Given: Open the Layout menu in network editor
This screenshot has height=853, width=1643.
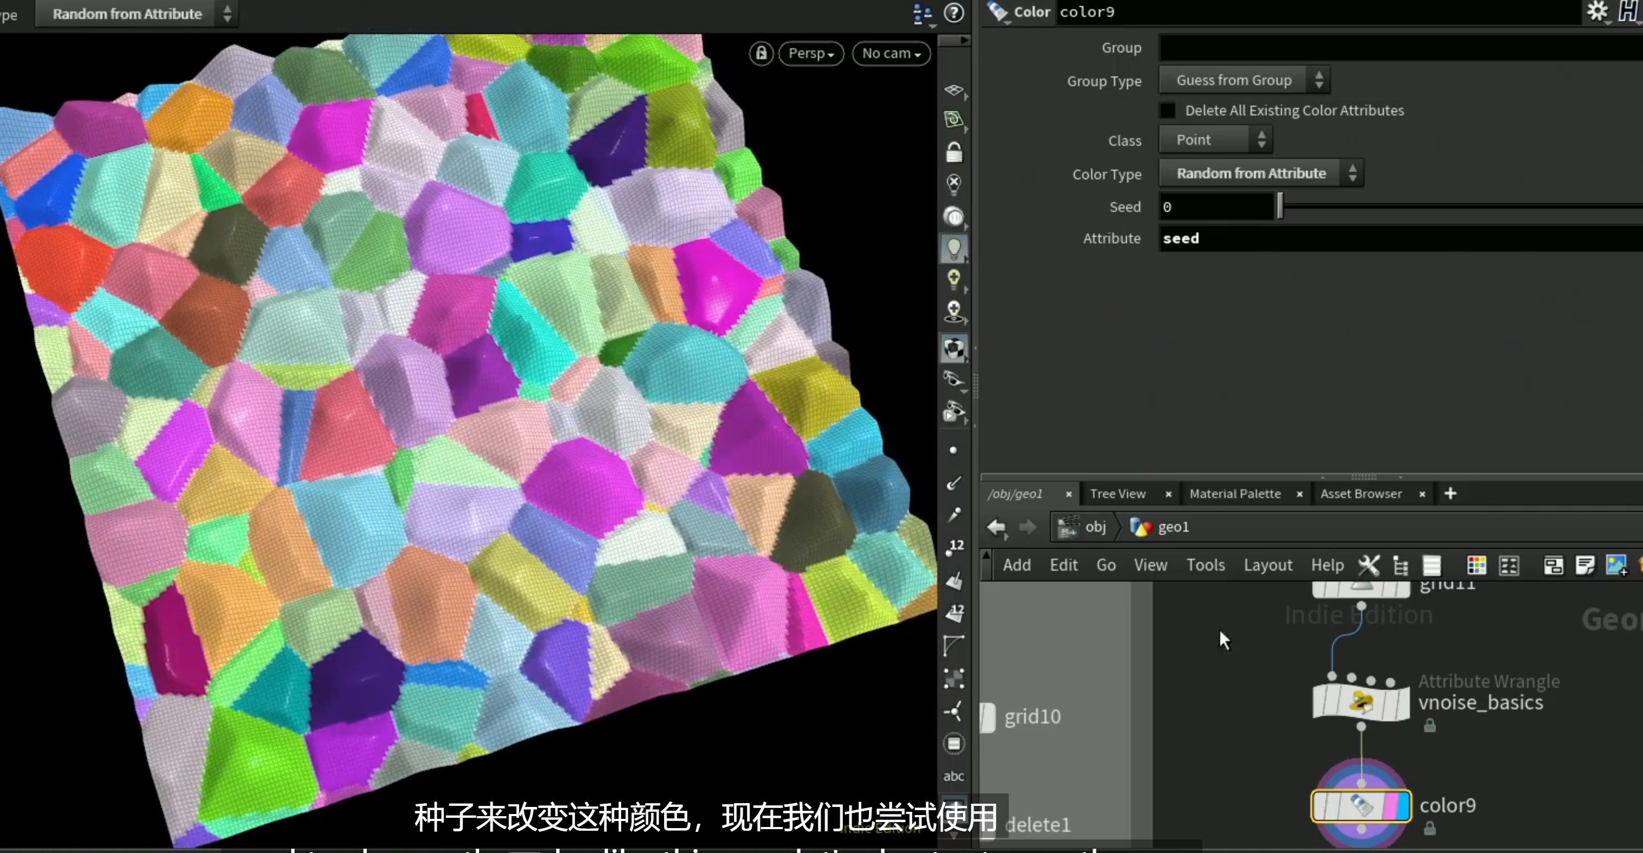Looking at the screenshot, I should (1268, 565).
